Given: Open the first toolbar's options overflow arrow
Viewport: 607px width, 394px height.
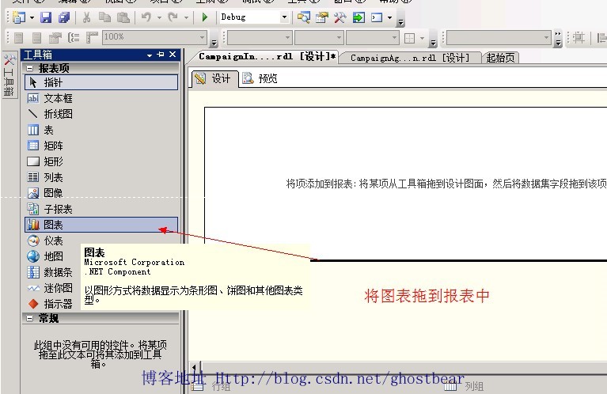Looking at the screenshot, I should click(x=400, y=23).
